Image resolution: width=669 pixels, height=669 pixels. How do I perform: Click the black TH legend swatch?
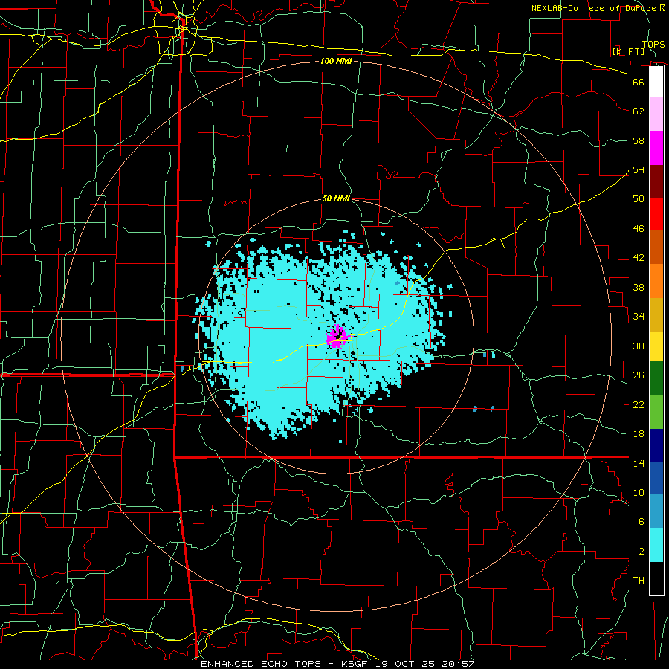point(656,578)
